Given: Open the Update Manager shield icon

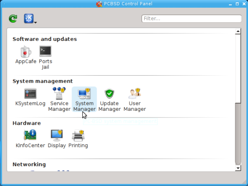Looking at the screenshot, I should pyautogui.click(x=109, y=93).
